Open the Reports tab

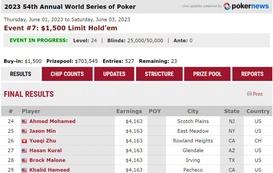252,74
